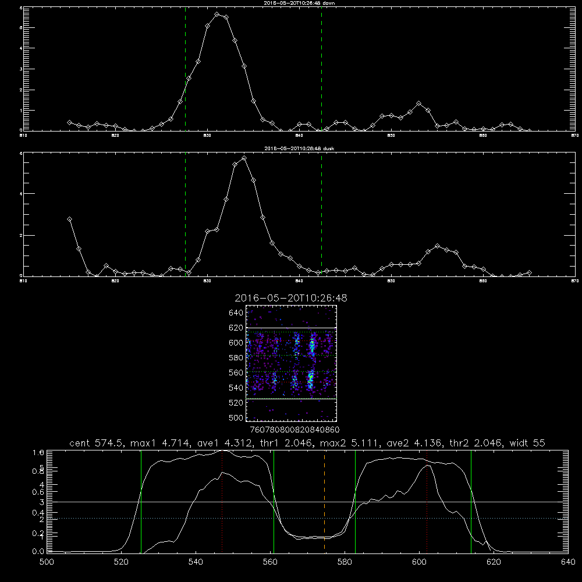Click the bottom plot x-axis label 560
This screenshot has height=582, width=582.
[270, 562]
